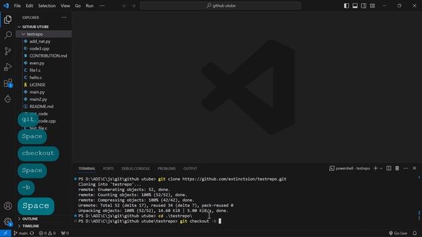Screen dimensions: 422x237
Task: Open the Extensions view
Action: [x=8, y=83]
